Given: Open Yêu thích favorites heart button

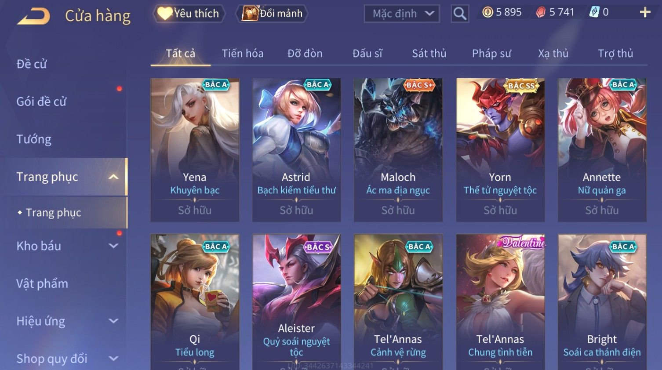Looking at the screenshot, I should 189,14.
